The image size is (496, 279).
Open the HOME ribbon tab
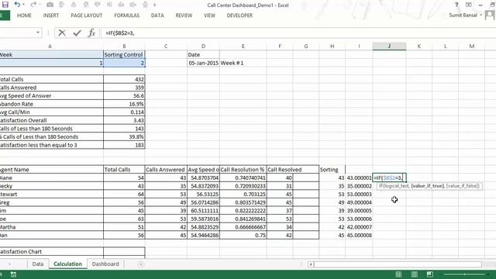pyautogui.click(x=24, y=15)
